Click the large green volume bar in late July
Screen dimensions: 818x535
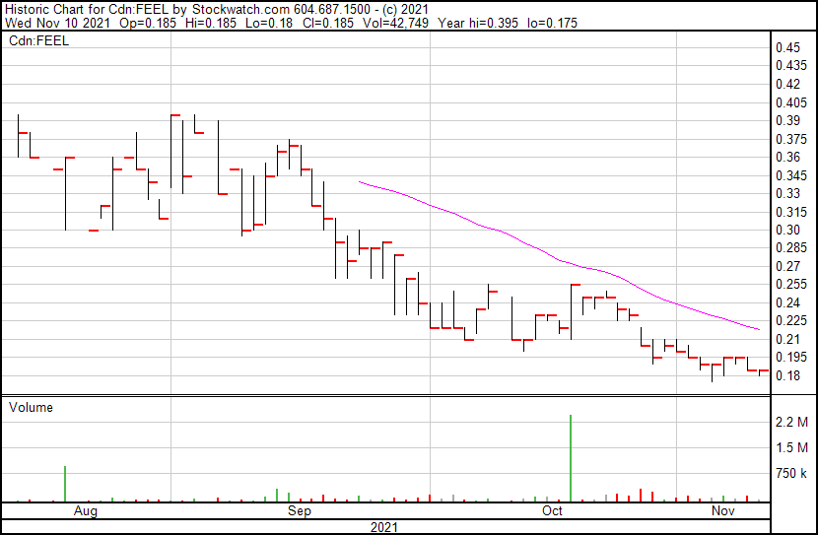pyautogui.click(x=65, y=484)
